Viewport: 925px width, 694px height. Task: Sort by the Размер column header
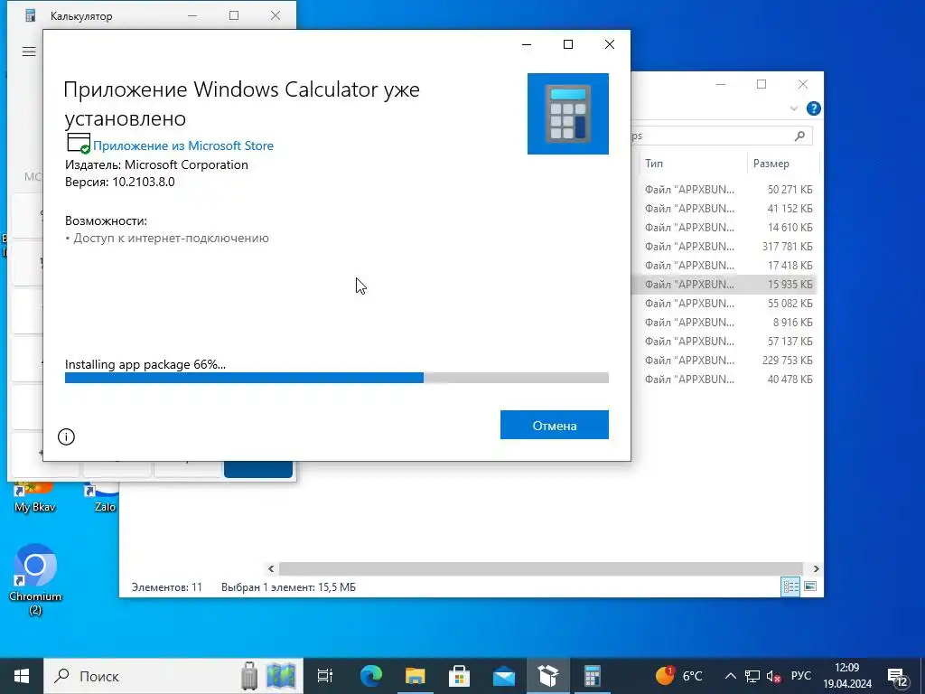pyautogui.click(x=783, y=164)
